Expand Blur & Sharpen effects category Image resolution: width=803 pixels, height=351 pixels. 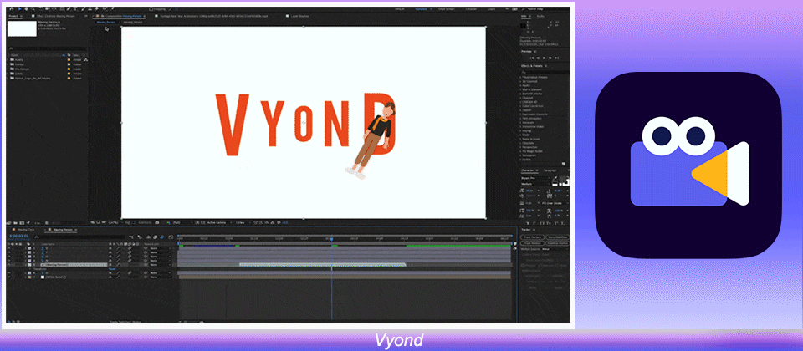[x=521, y=89]
